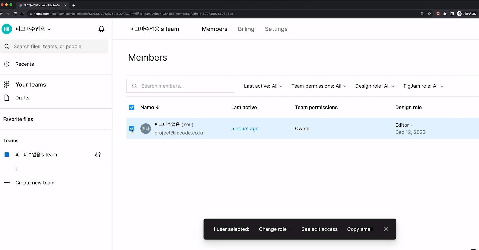The height and width of the screenshot is (250, 479).
Task: Focus the Search members field
Action: 181,86
